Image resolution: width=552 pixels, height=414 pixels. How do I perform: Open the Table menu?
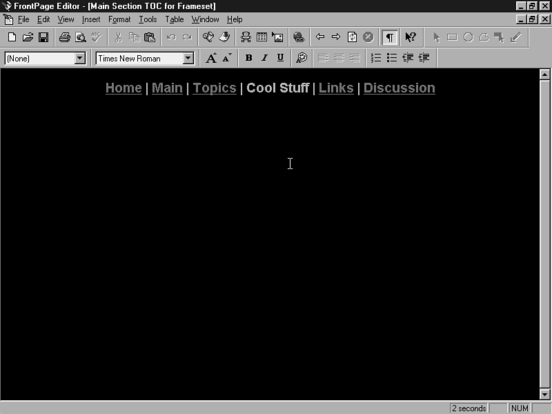(x=174, y=19)
